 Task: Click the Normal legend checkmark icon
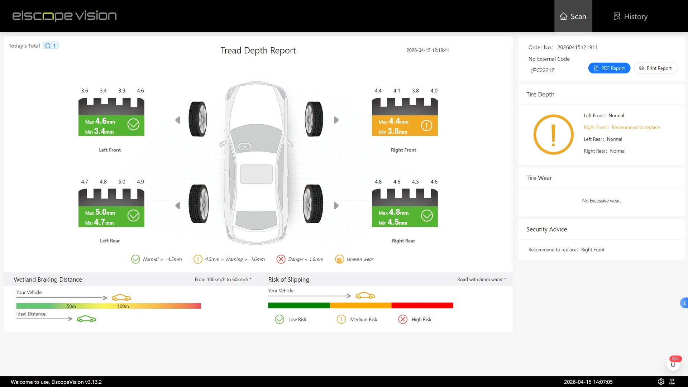[135, 259]
